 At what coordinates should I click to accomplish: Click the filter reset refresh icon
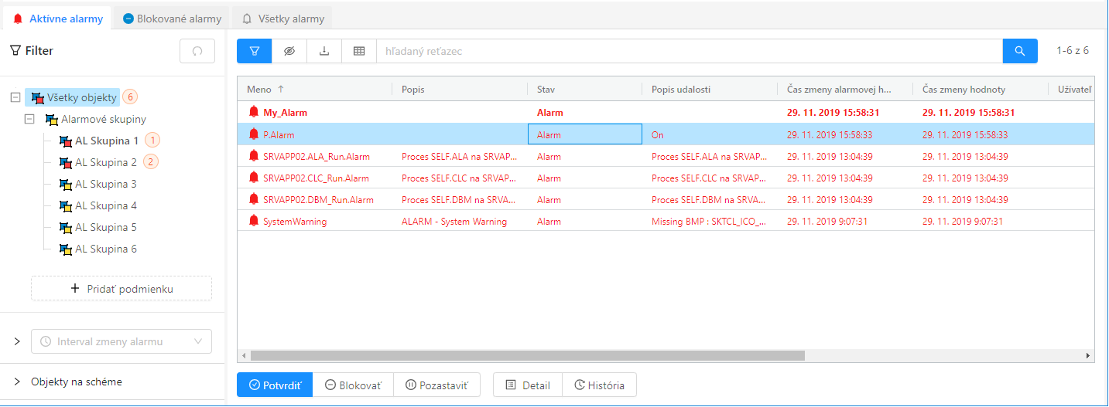(197, 51)
